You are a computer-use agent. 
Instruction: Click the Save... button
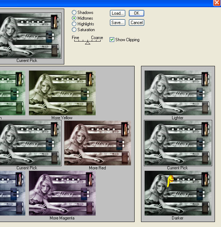click(117, 23)
